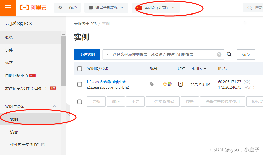Click the magnifier search button
Image resolution: width=263 pixels, height=155 pixels.
[229, 54]
